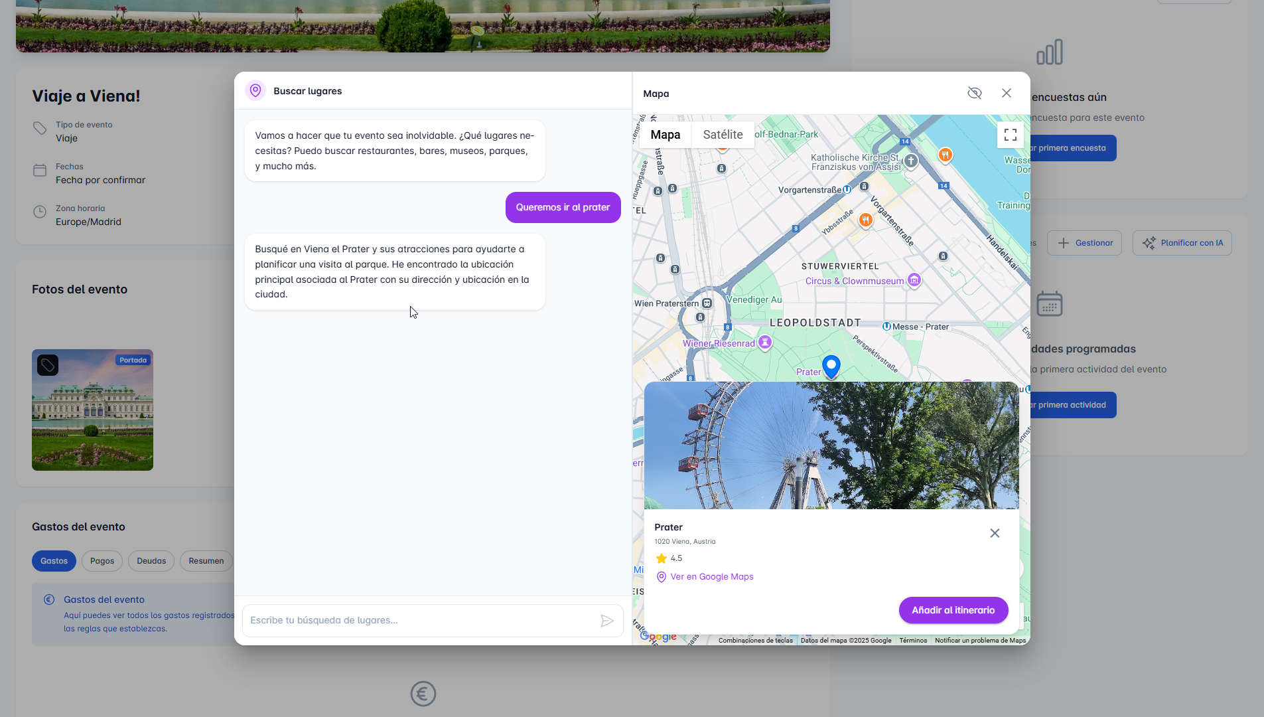
Task: Click the large euro icon at bottom
Action: (423, 694)
